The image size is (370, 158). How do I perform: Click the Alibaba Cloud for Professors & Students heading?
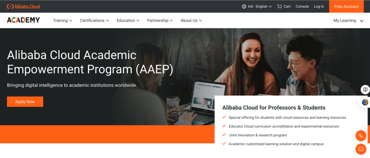(x=274, y=108)
